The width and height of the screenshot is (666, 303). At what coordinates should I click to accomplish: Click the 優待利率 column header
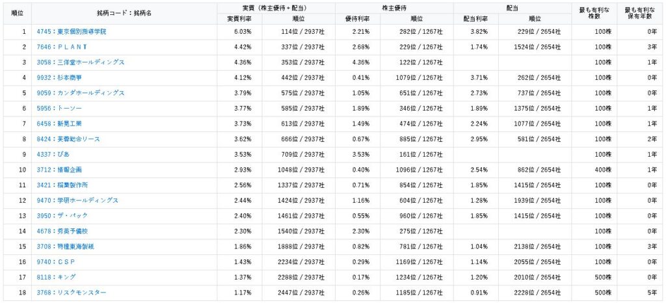coord(358,19)
